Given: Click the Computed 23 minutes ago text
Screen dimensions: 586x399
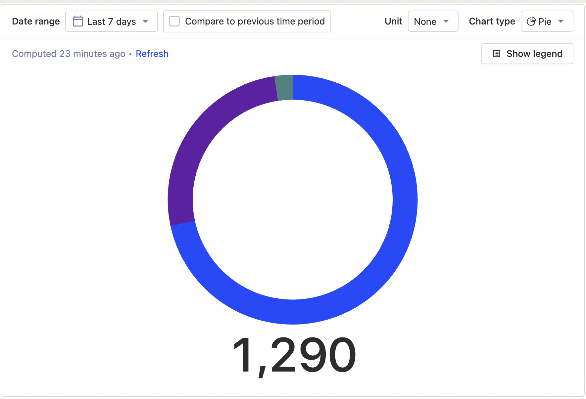Looking at the screenshot, I should [x=69, y=54].
